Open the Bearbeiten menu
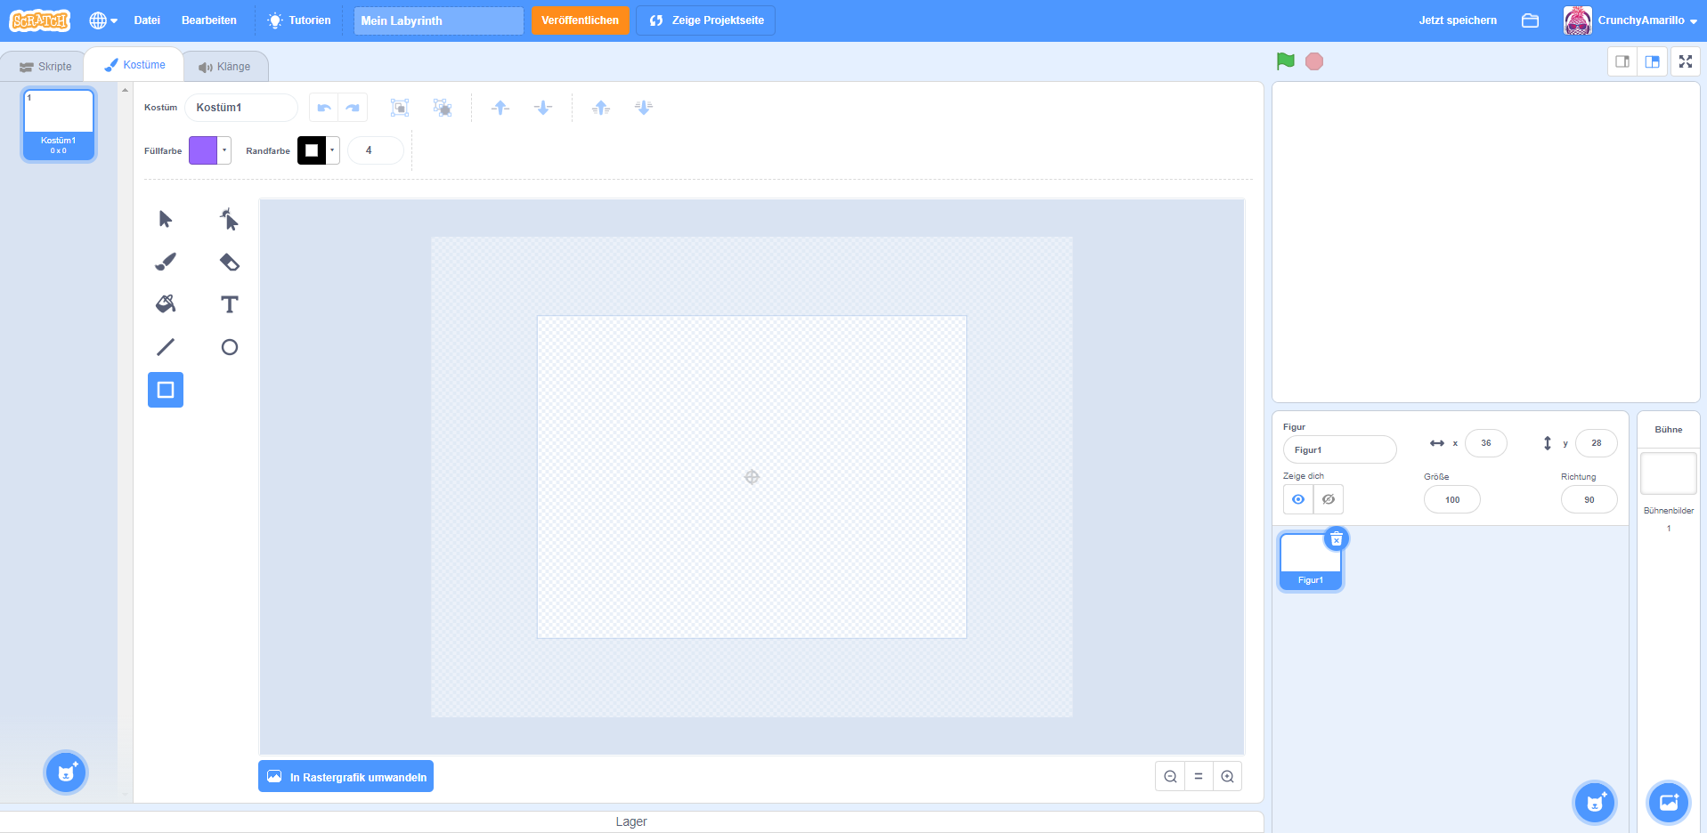Image resolution: width=1707 pixels, height=833 pixels. [x=209, y=20]
